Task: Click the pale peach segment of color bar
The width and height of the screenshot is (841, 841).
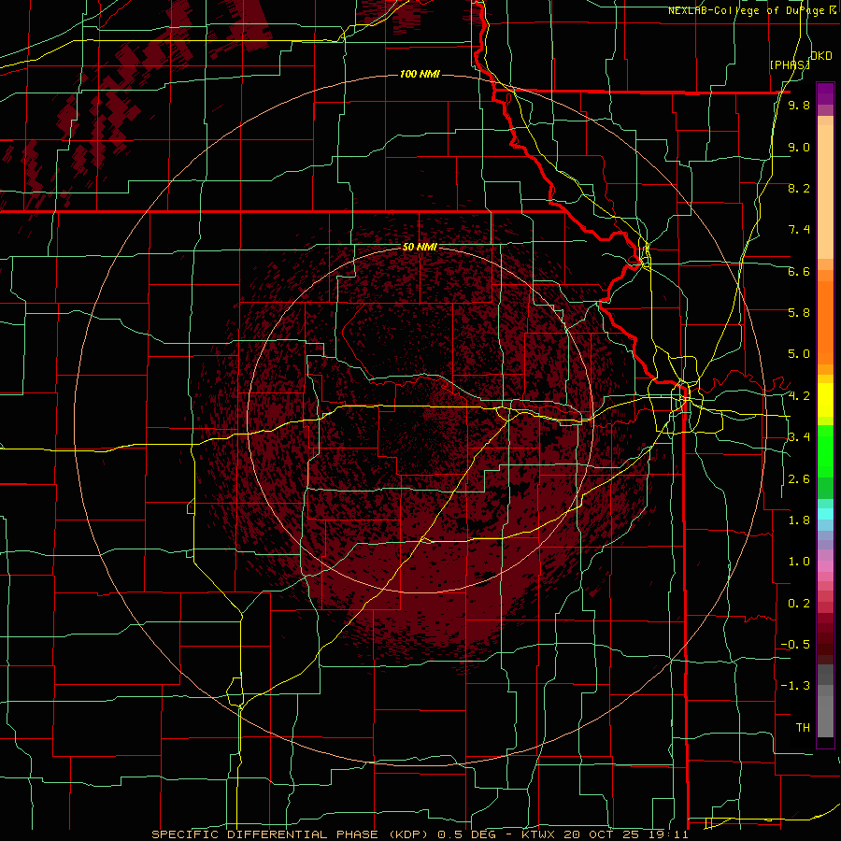Action: point(825,192)
